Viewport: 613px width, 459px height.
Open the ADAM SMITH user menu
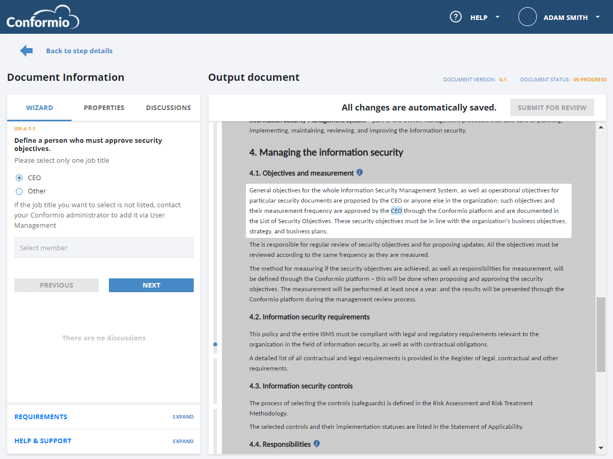(x=565, y=17)
